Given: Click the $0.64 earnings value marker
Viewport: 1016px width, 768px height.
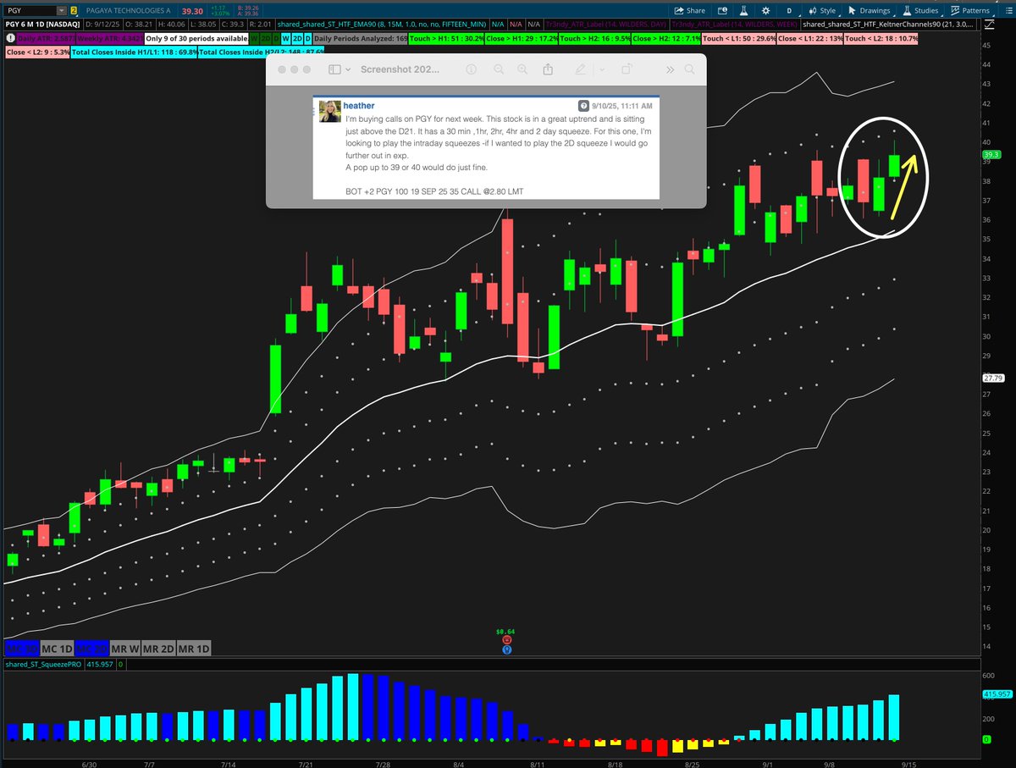Looking at the screenshot, I should tap(505, 632).
